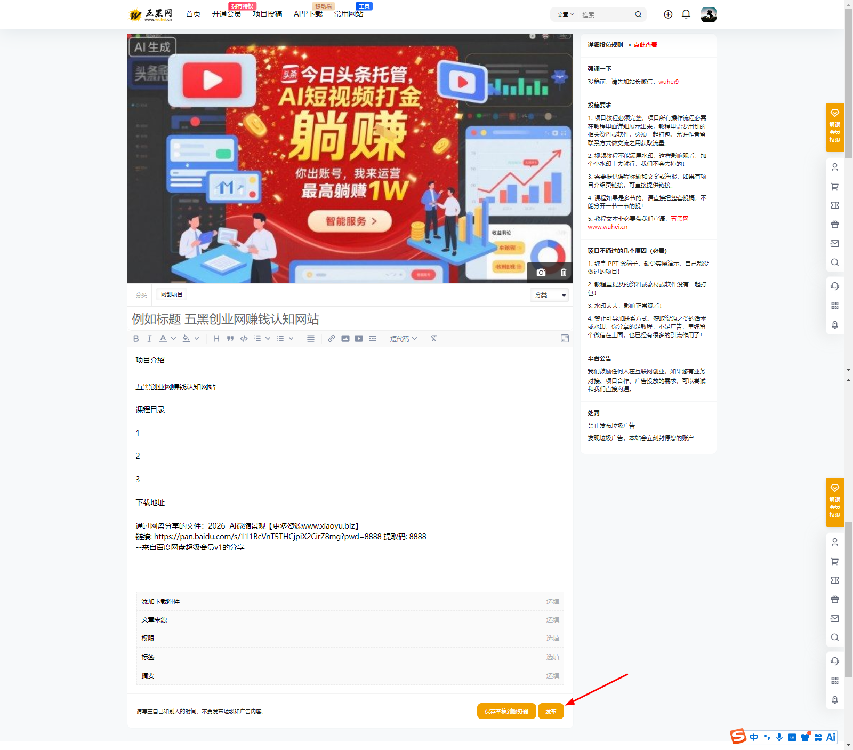Open the 点此查看 submission rules link
Image resolution: width=853 pixels, height=750 pixels.
pyautogui.click(x=645, y=45)
